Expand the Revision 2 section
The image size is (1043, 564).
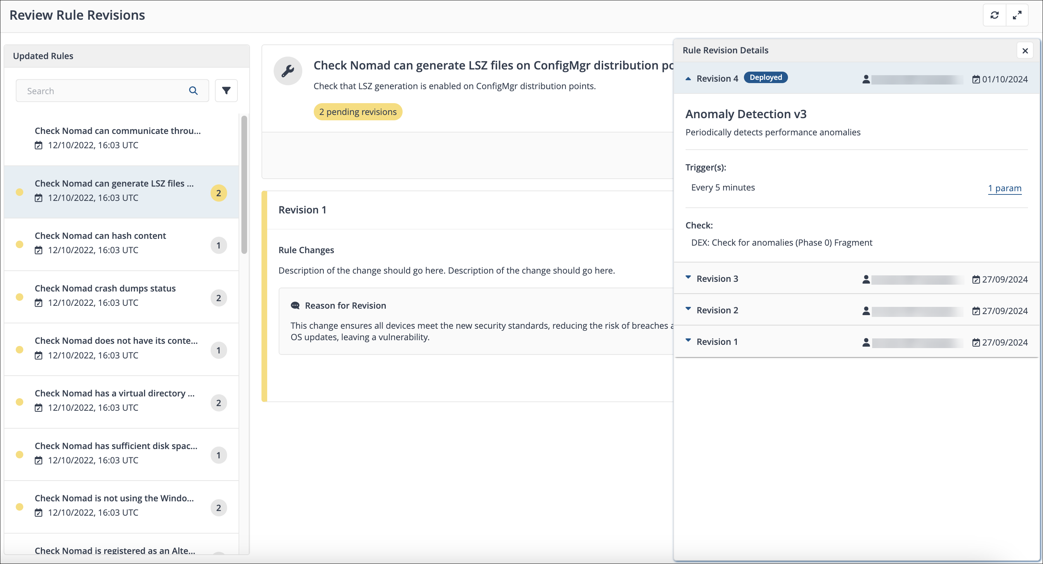coord(688,309)
